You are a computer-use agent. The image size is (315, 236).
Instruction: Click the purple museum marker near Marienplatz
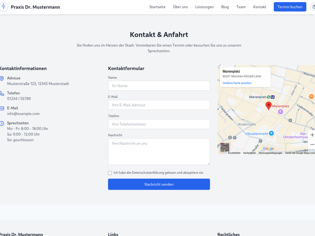pyautogui.click(x=280, y=112)
